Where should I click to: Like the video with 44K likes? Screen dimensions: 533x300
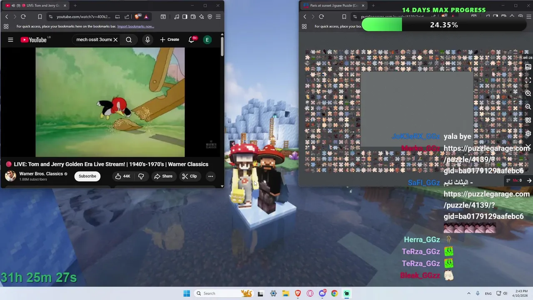pyautogui.click(x=123, y=176)
